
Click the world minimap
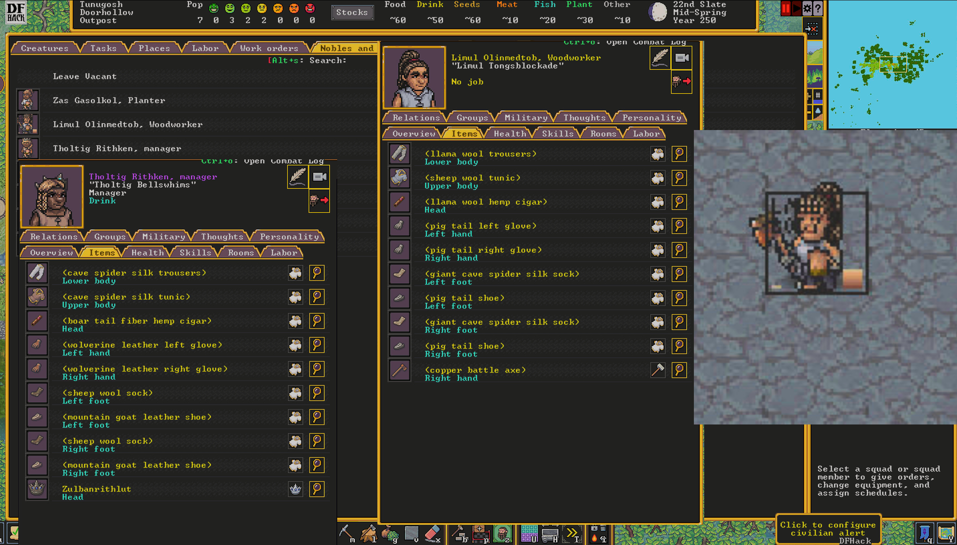(892, 65)
